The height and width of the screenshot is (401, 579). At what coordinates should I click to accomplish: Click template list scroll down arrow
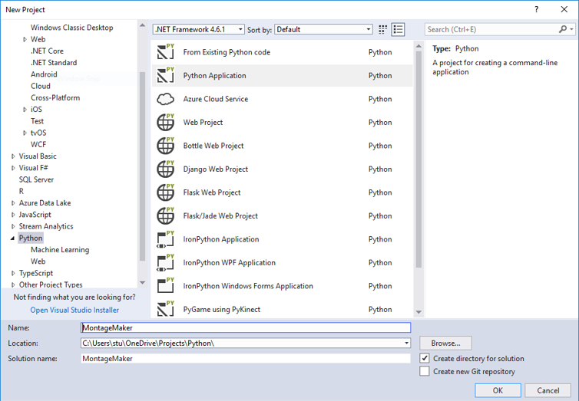pos(419,312)
